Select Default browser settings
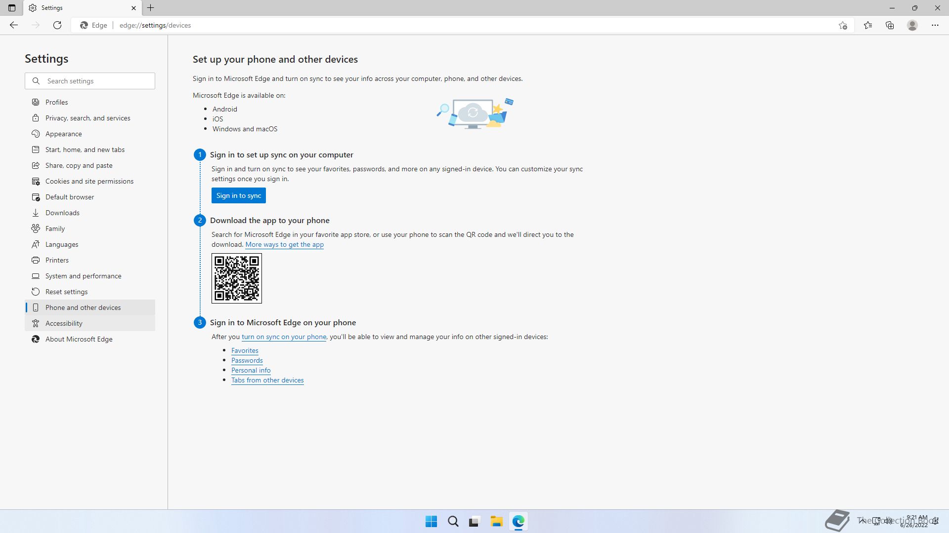 coord(90,197)
